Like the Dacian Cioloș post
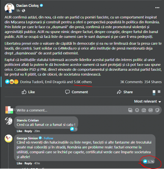The height and width of the screenshot is (169, 164). (x=28, y=92)
